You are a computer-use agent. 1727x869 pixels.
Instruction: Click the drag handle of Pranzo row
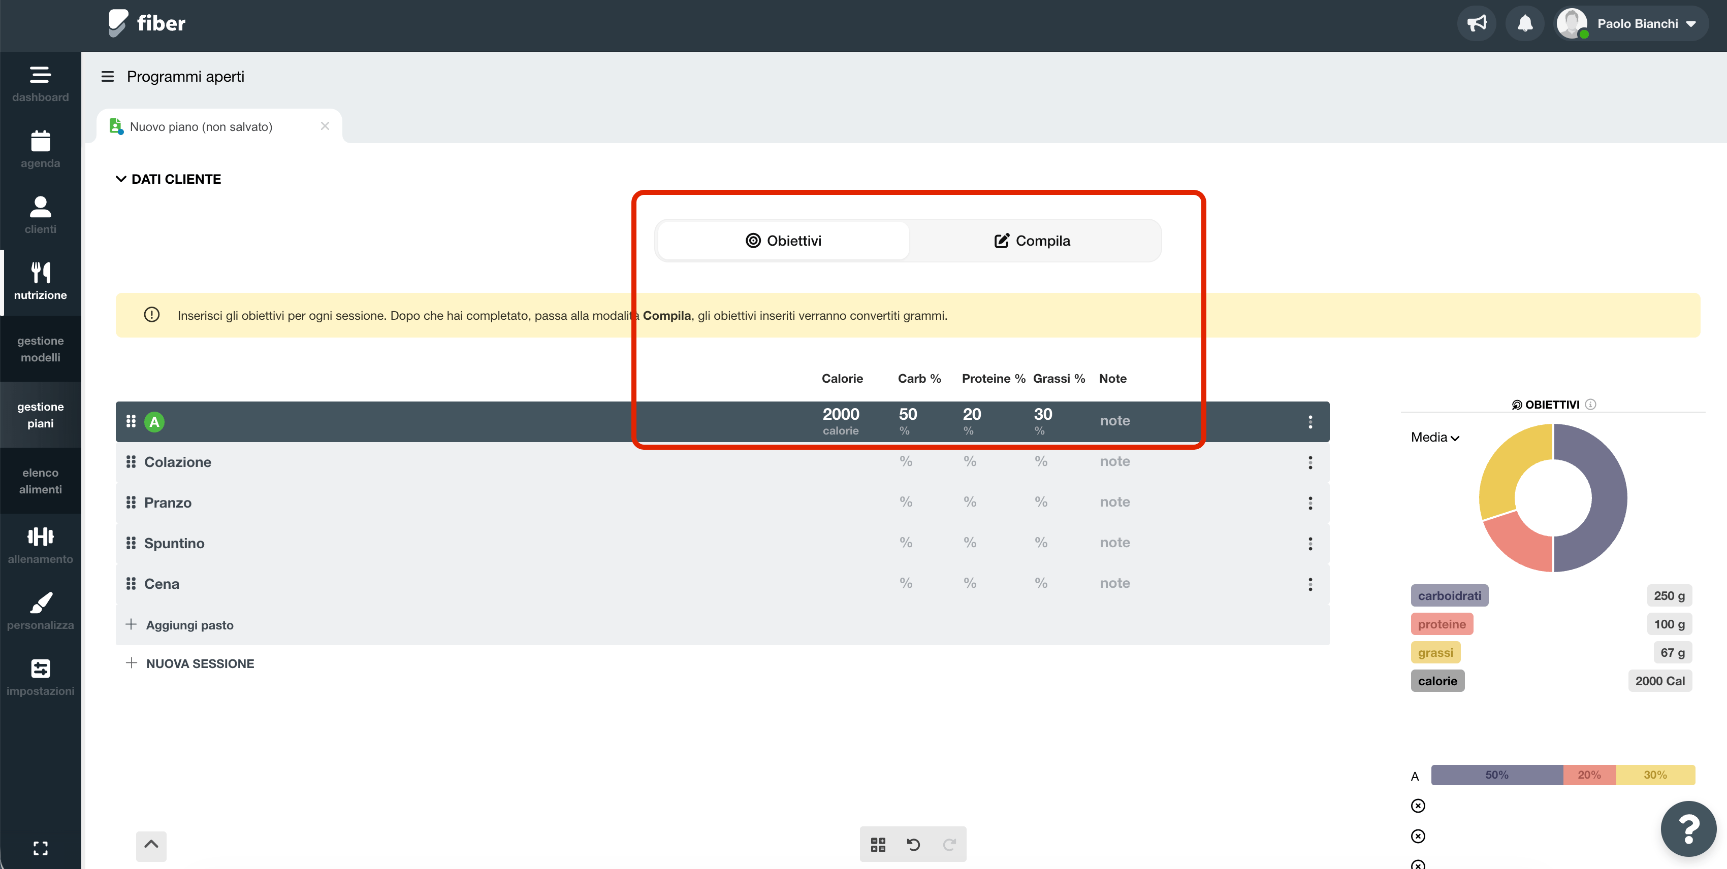(131, 502)
